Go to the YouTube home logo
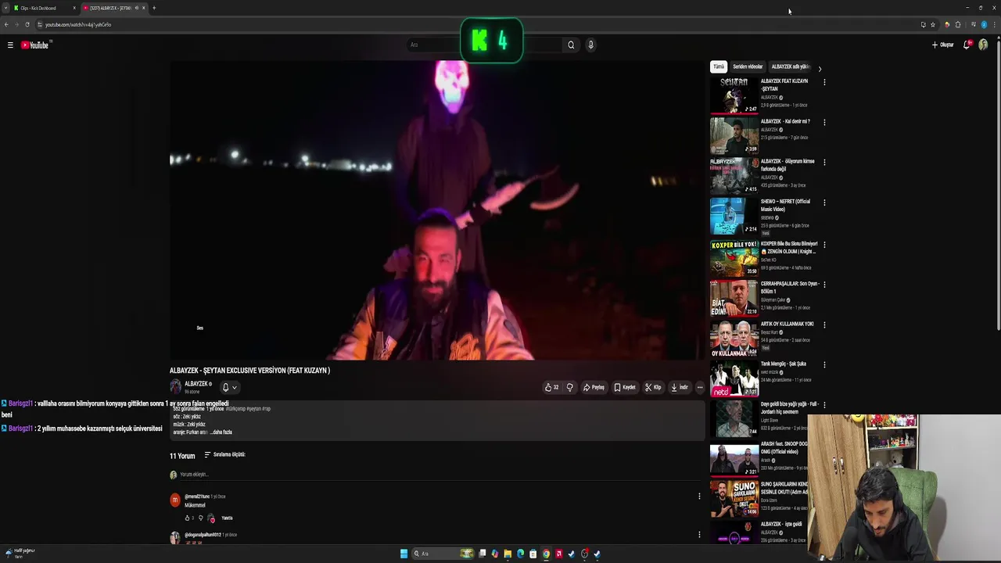This screenshot has width=1001, height=563. pyautogui.click(x=35, y=45)
